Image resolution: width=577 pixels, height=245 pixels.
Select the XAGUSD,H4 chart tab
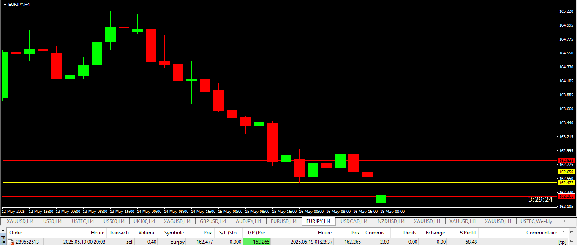tap(177, 221)
